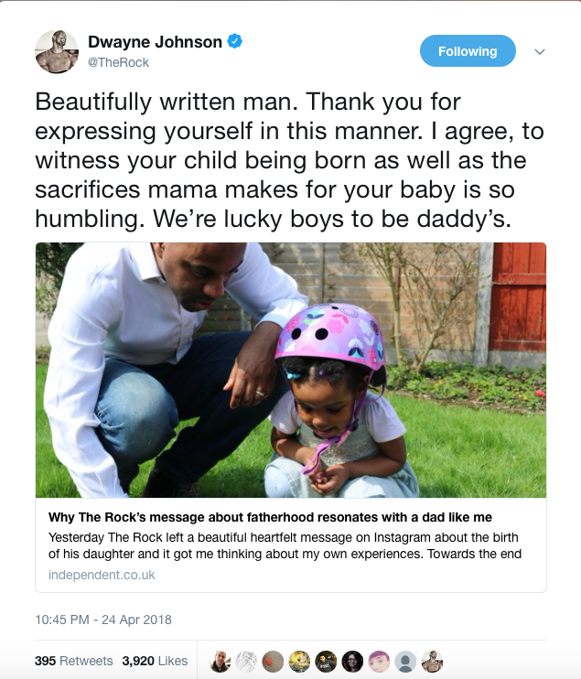Click the last liker avatar in the row

432,661
